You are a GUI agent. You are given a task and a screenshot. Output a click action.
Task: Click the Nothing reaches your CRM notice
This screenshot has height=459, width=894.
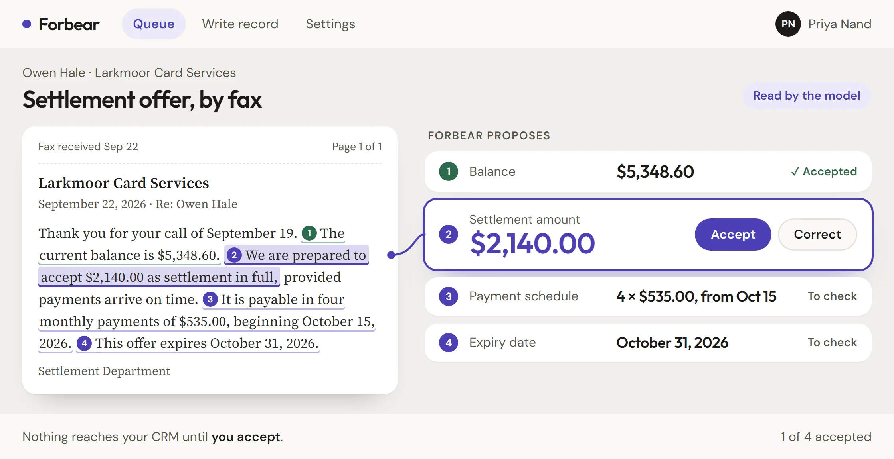pyautogui.click(x=152, y=437)
